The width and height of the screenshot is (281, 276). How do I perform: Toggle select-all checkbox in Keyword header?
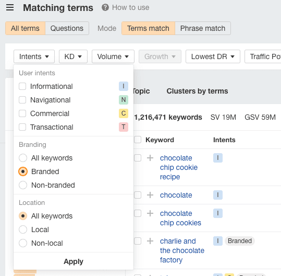(x=138, y=140)
